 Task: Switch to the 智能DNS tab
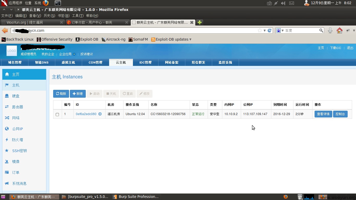[42, 63]
